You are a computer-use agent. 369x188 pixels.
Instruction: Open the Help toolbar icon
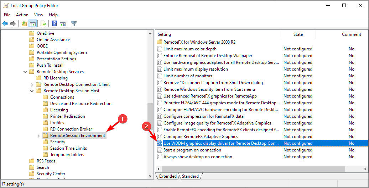(x=54, y=24)
